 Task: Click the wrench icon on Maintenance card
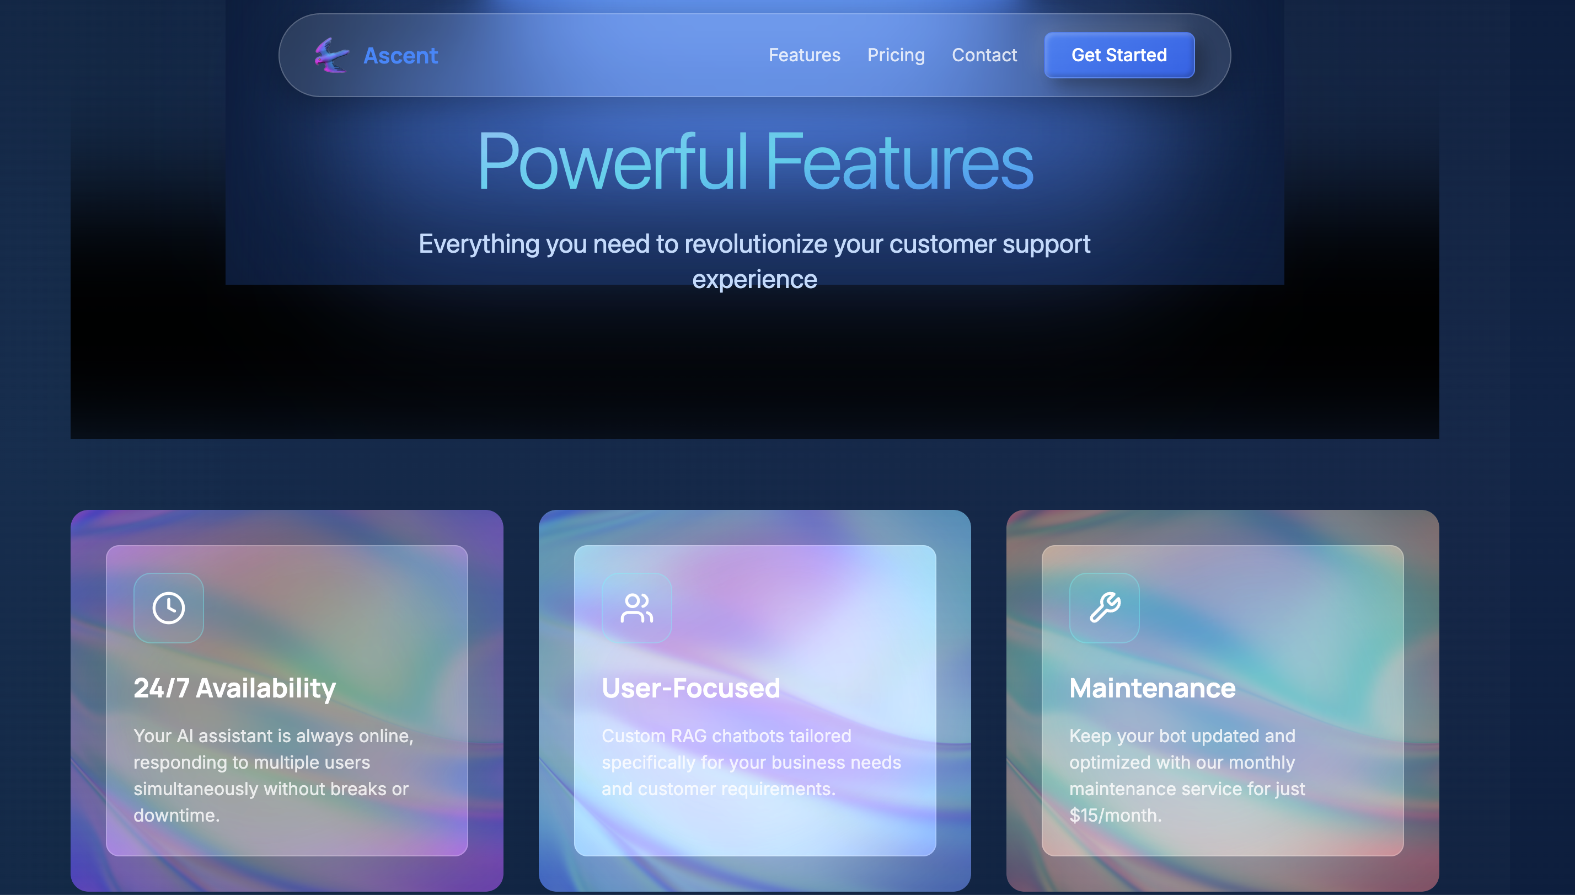[x=1105, y=608]
